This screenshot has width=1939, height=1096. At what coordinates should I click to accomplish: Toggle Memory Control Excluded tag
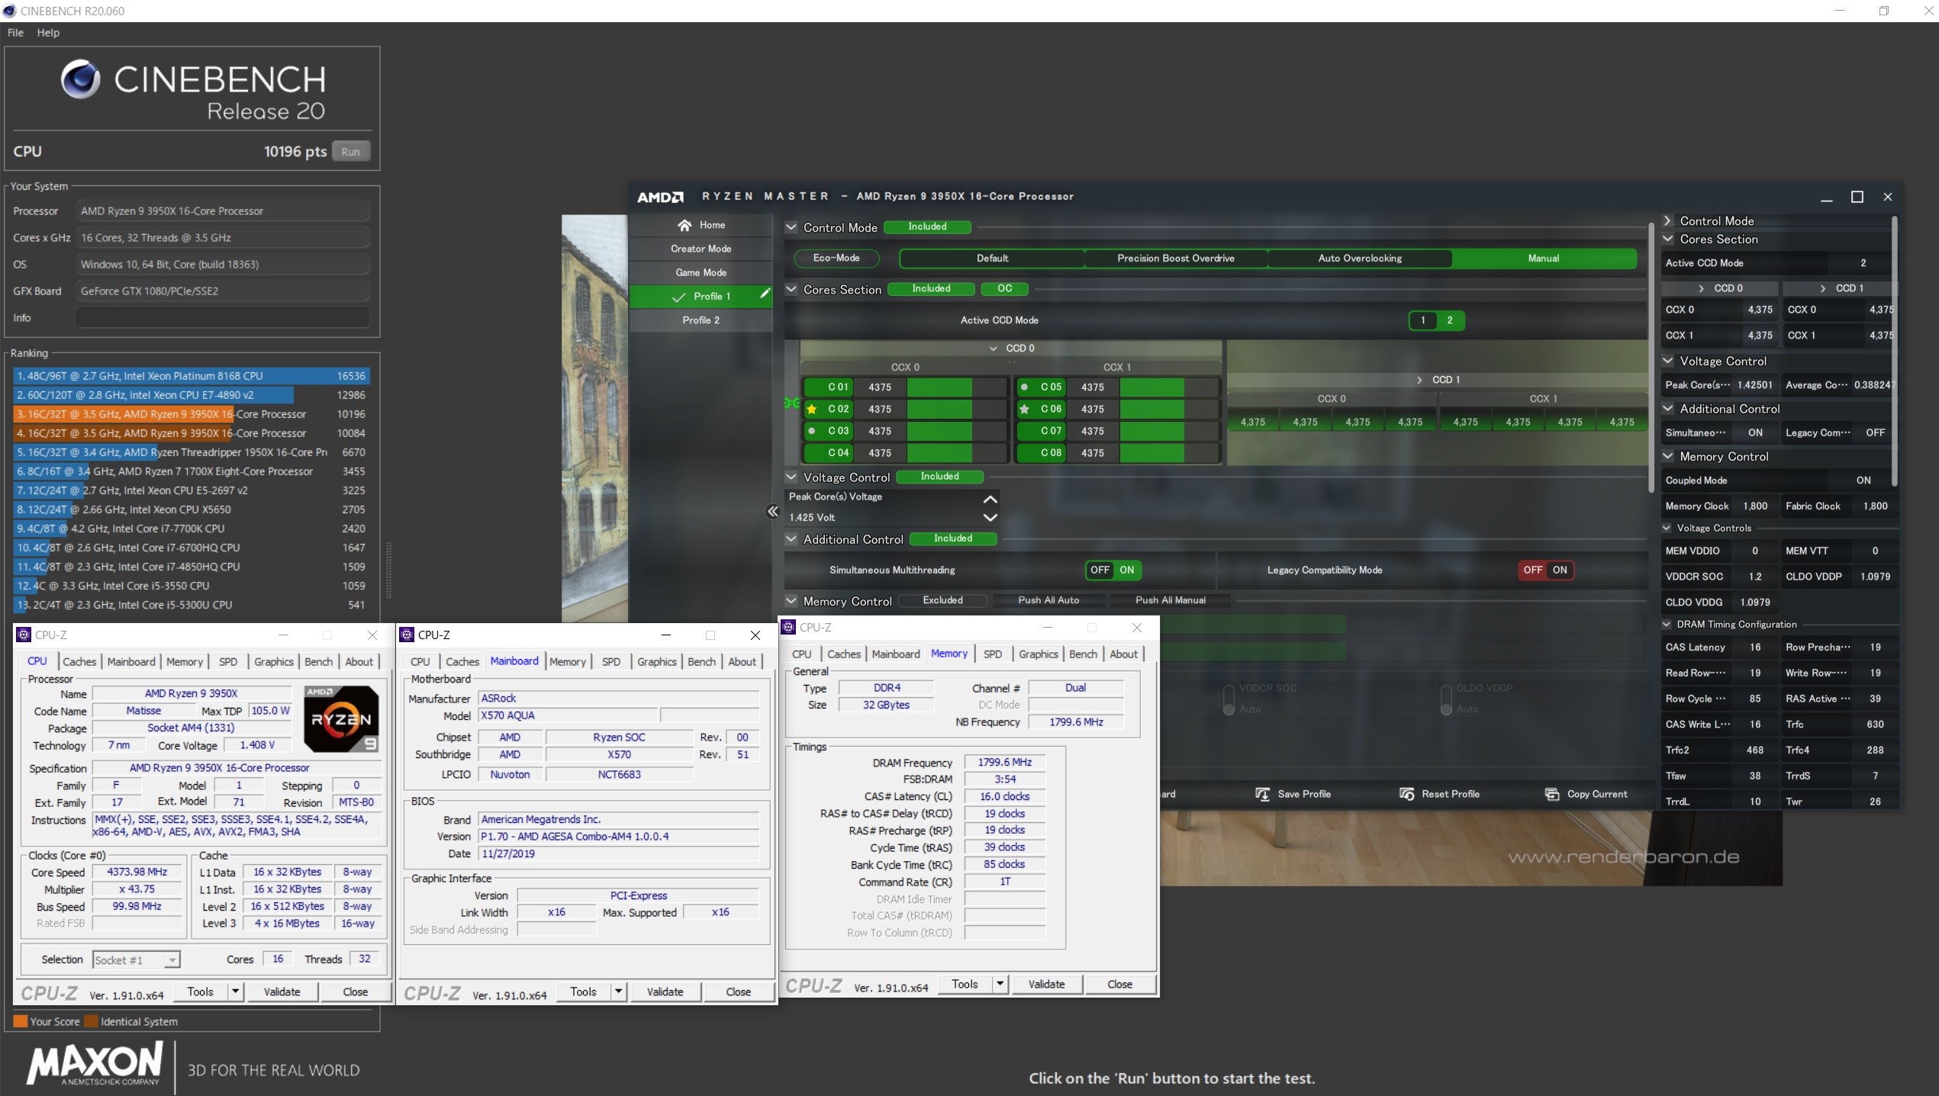click(x=942, y=600)
